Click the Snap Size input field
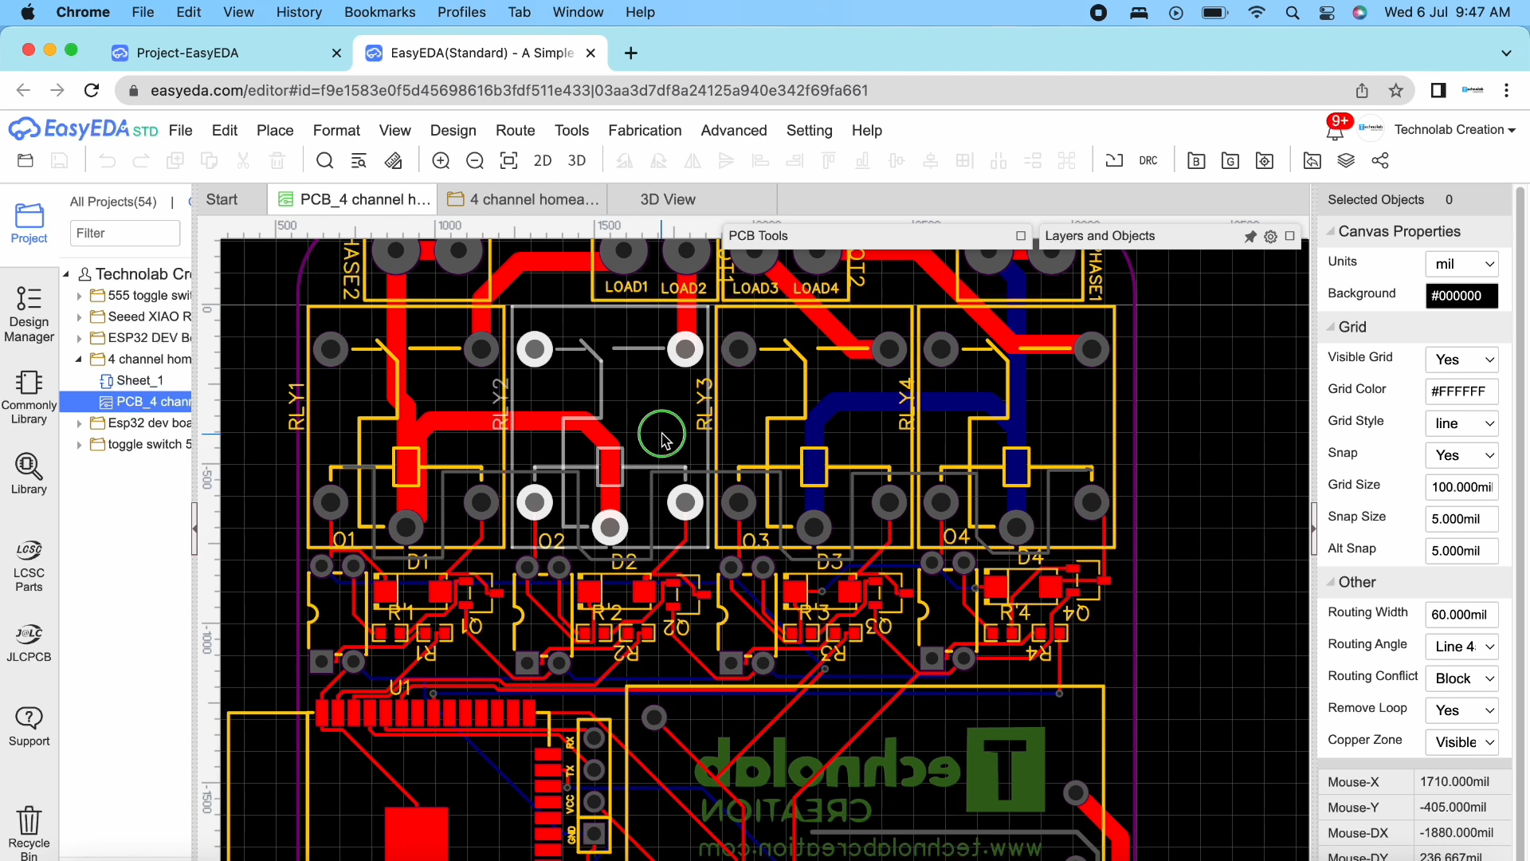The image size is (1530, 861). 1461,519
